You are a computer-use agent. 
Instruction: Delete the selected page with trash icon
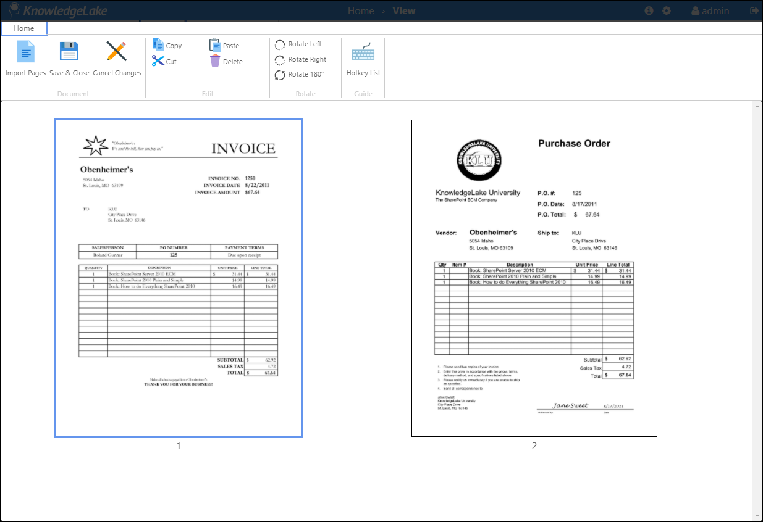(226, 62)
